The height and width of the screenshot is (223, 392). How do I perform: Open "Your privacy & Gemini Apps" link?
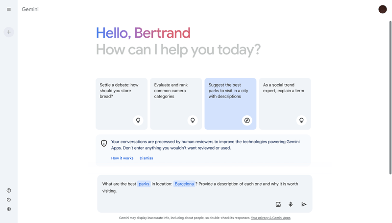click(270, 218)
